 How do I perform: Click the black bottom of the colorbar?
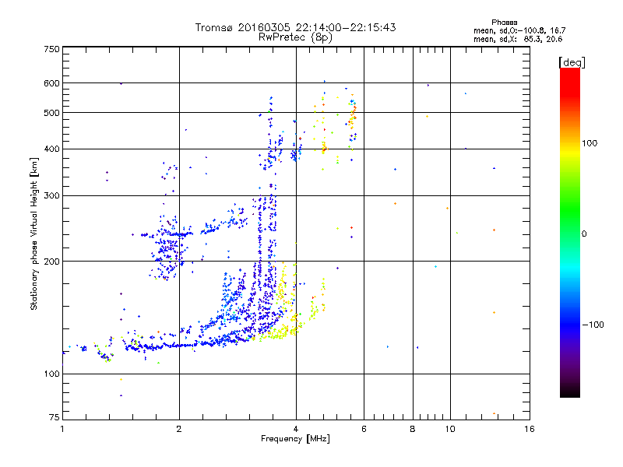click(570, 392)
